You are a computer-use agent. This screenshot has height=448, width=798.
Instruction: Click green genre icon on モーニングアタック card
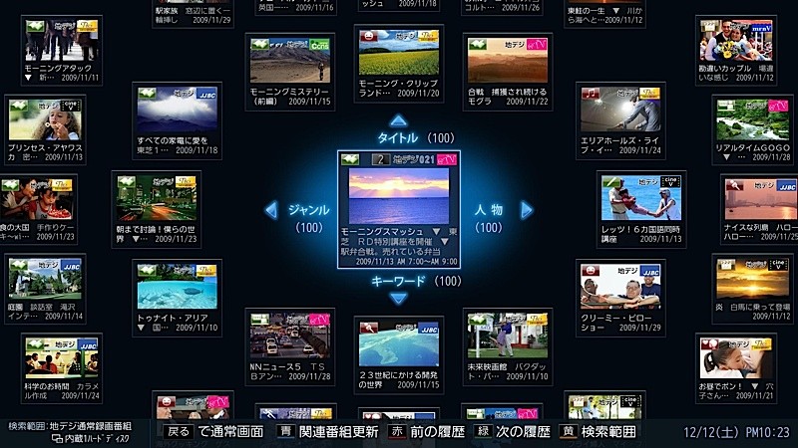click(x=35, y=27)
